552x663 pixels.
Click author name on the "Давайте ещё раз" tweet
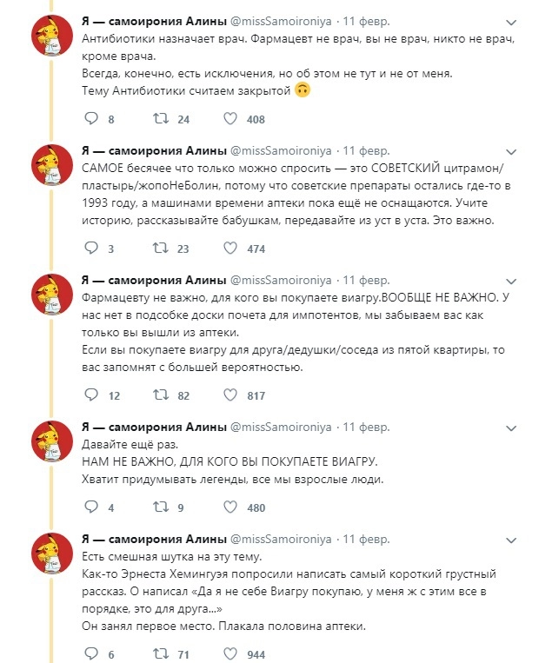[x=153, y=428]
